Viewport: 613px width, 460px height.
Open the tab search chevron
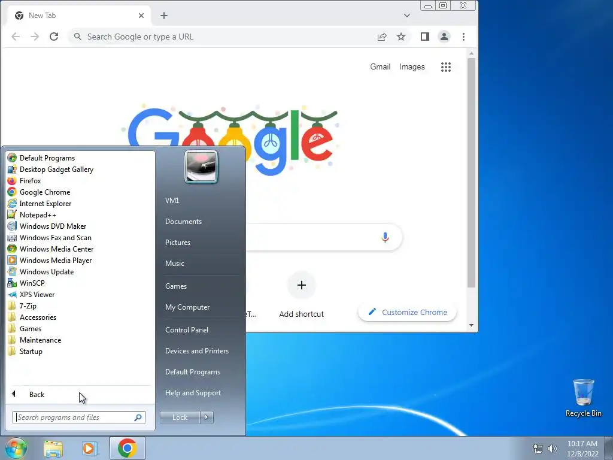(x=407, y=16)
